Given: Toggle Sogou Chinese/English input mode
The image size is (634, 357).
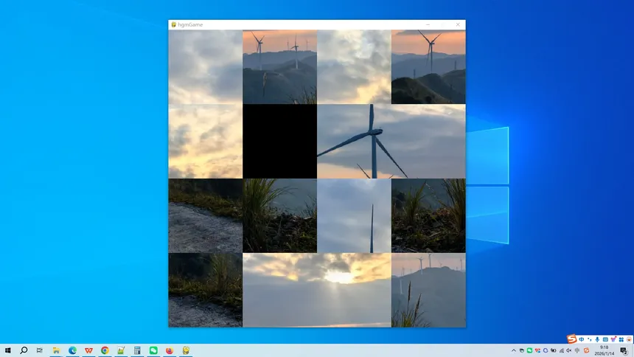Looking at the screenshot, I should click(582, 339).
